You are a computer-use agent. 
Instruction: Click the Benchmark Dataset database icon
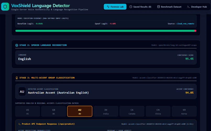pos(159,7)
